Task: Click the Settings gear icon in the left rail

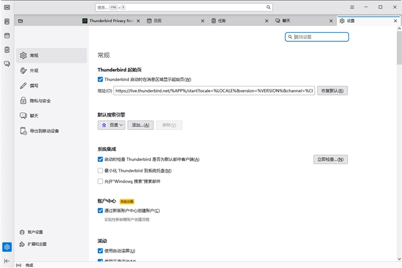Action: click(7, 247)
